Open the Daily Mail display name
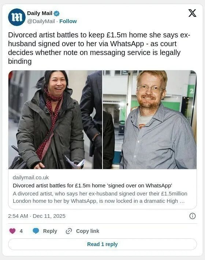205x260 pixels. coord(40,13)
